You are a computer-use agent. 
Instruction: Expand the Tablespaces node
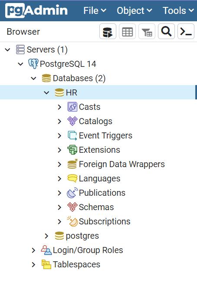(x=33, y=265)
